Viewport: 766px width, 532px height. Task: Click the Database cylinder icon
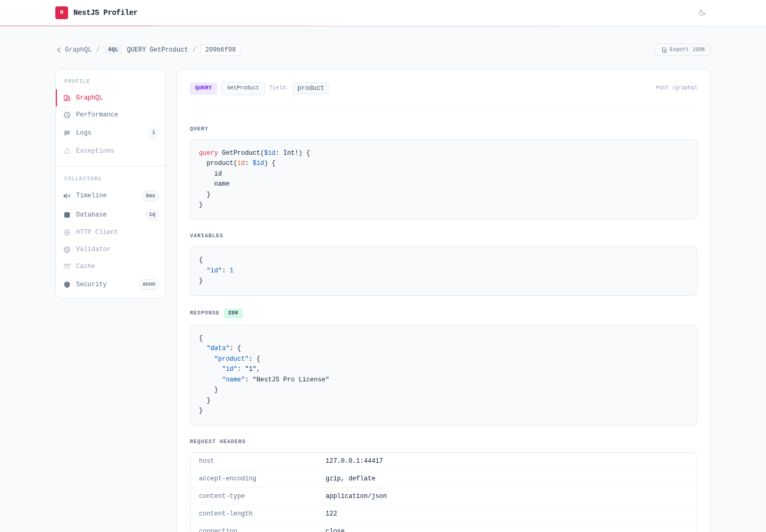[67, 215]
